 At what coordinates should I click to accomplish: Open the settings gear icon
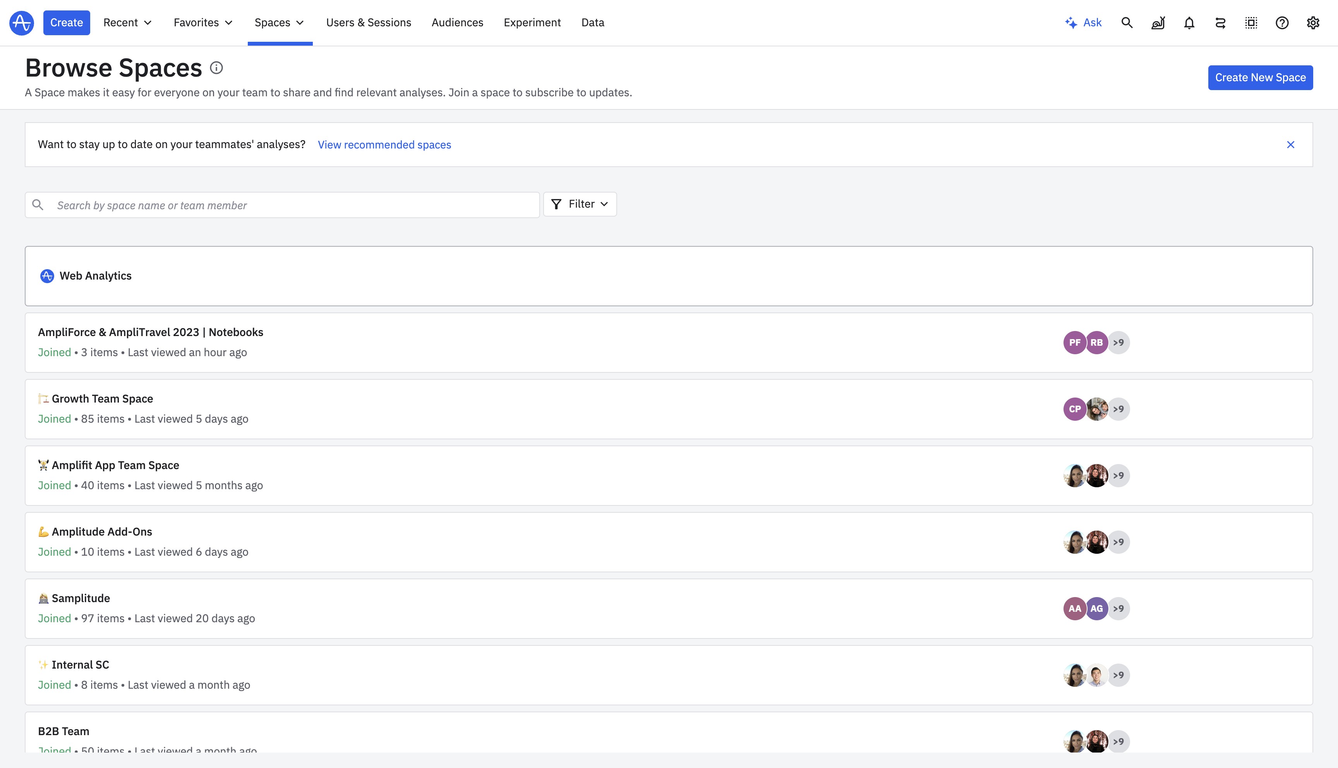point(1313,23)
